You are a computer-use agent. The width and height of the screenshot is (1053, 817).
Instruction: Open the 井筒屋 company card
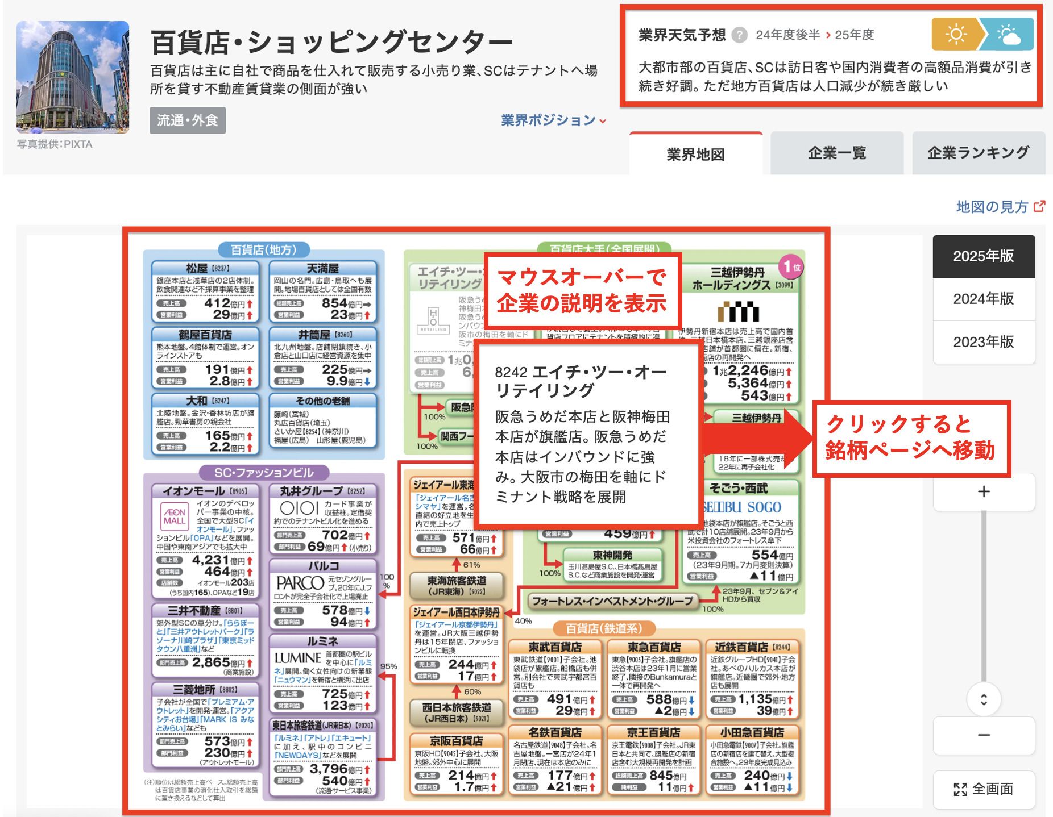(x=322, y=359)
